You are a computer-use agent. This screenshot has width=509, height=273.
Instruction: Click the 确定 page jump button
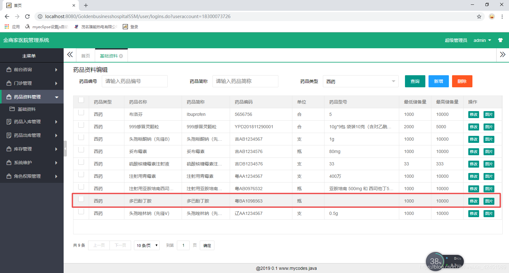click(207, 245)
